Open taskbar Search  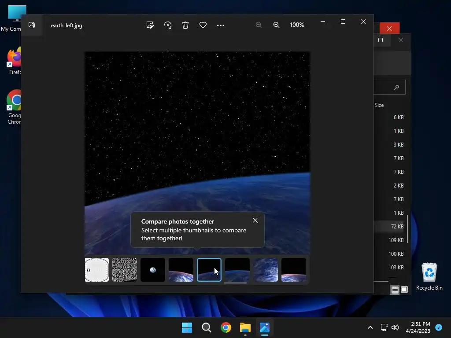207,327
